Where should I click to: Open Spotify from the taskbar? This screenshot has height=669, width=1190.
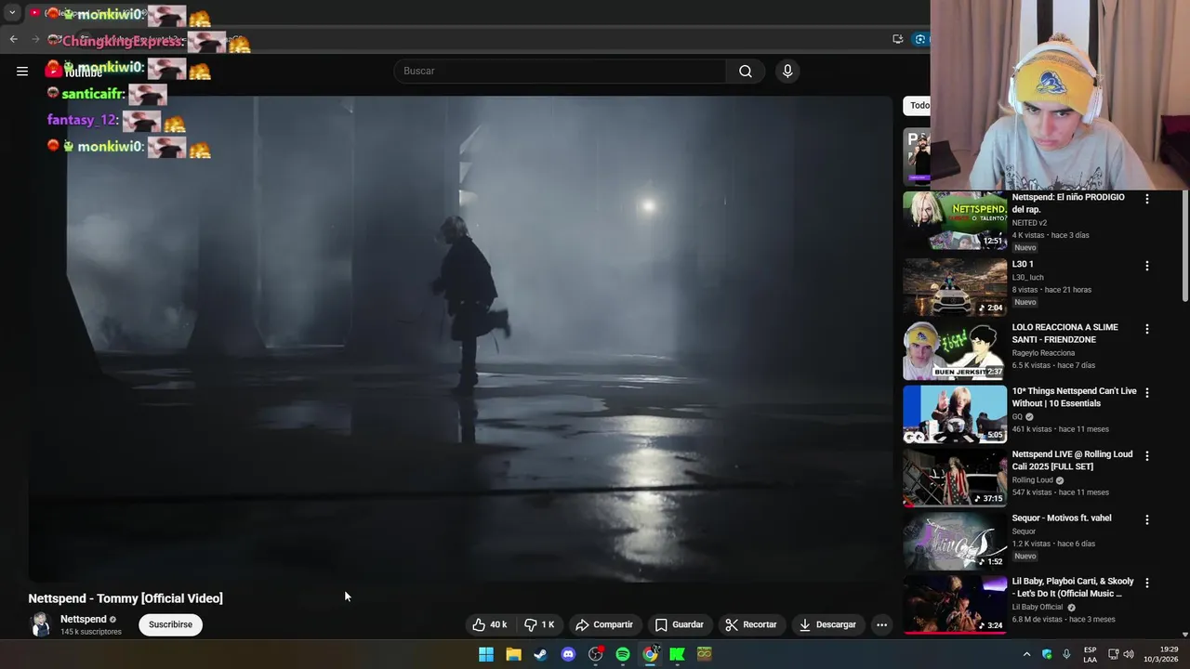click(623, 654)
